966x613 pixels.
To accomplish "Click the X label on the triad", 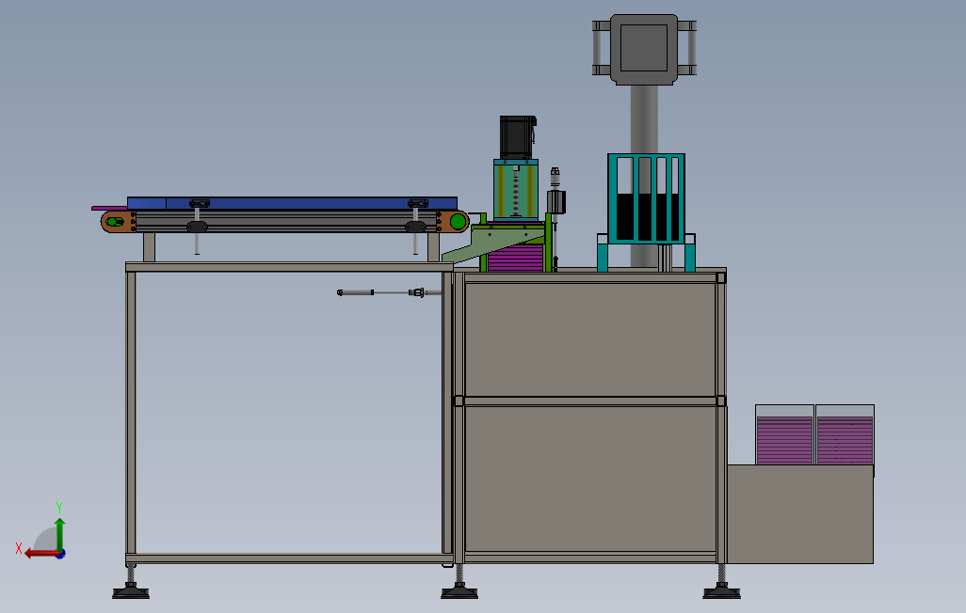I will tap(19, 548).
